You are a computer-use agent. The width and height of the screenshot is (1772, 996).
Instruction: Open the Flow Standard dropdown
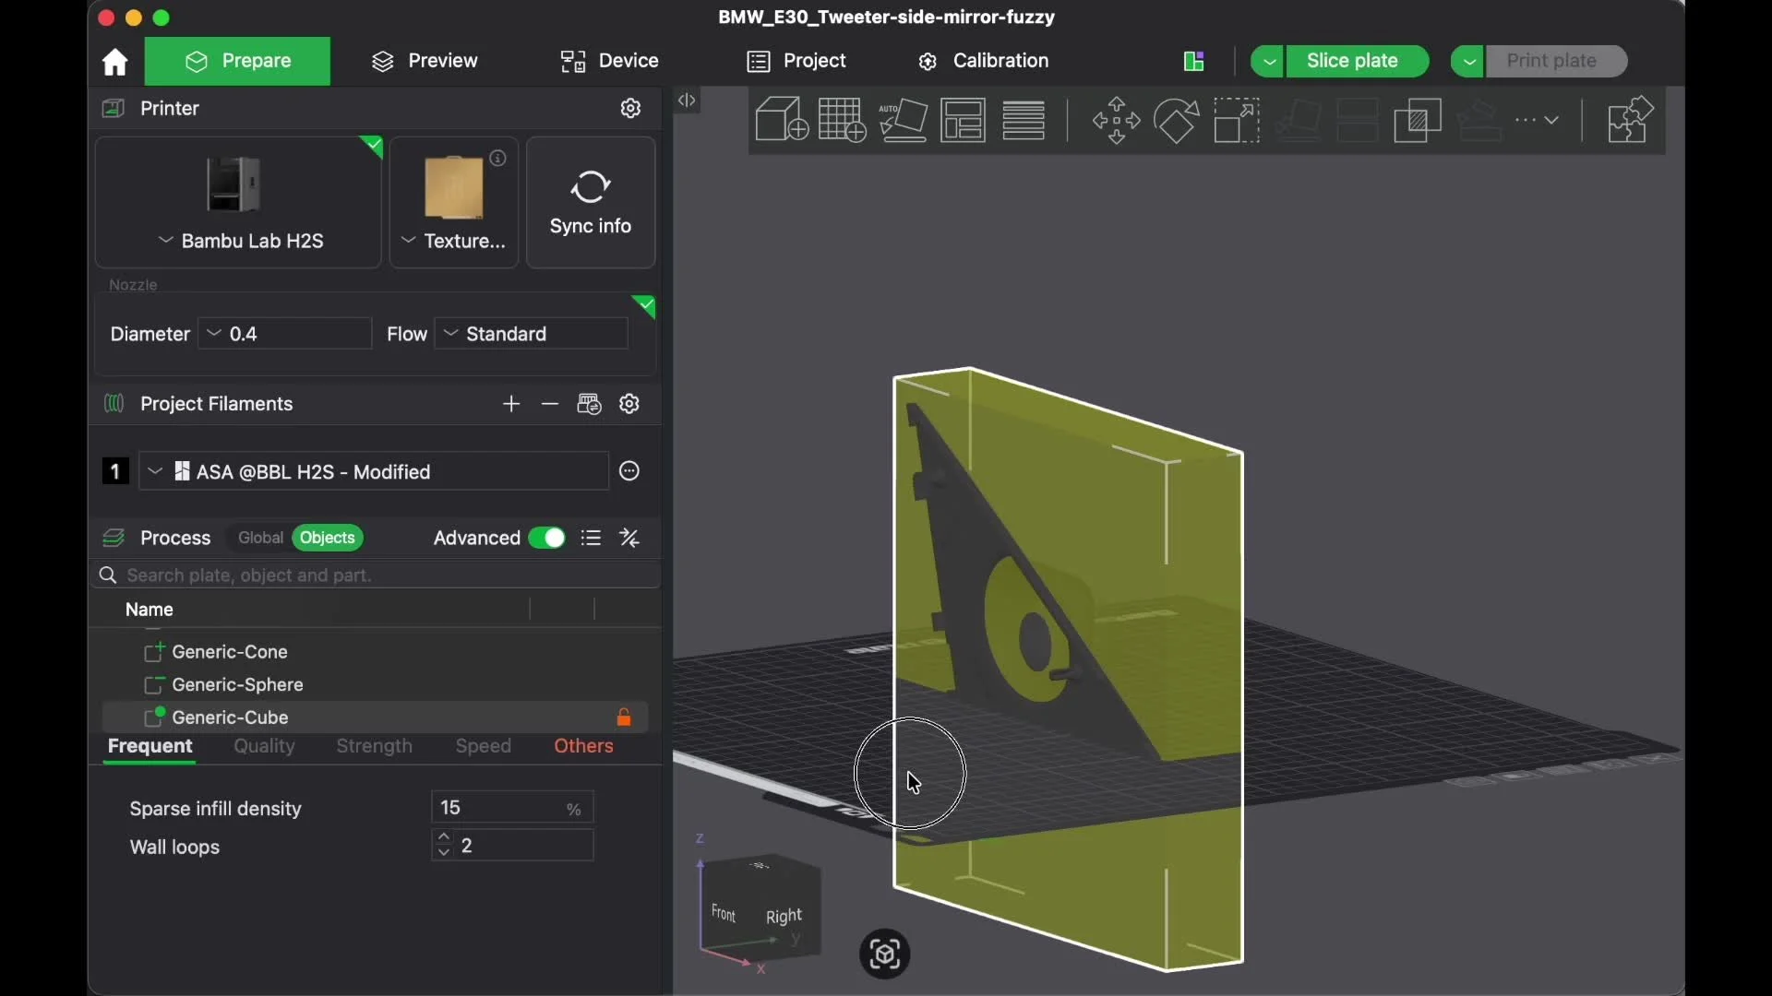click(x=532, y=334)
